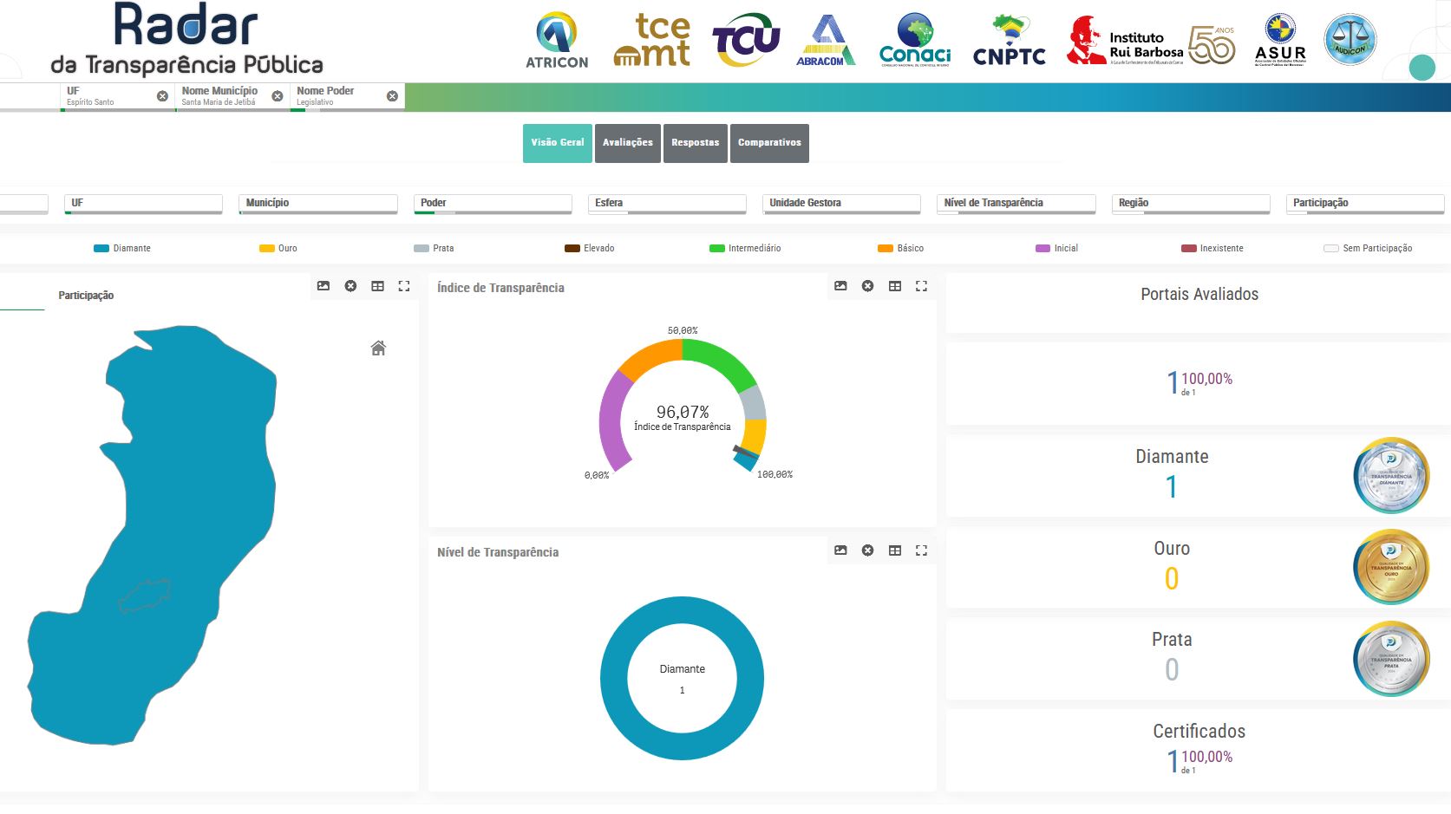Expand Nível de Transparência chart to fullscreen
Viewport: 1451px width, 814px height.
pyautogui.click(x=921, y=550)
